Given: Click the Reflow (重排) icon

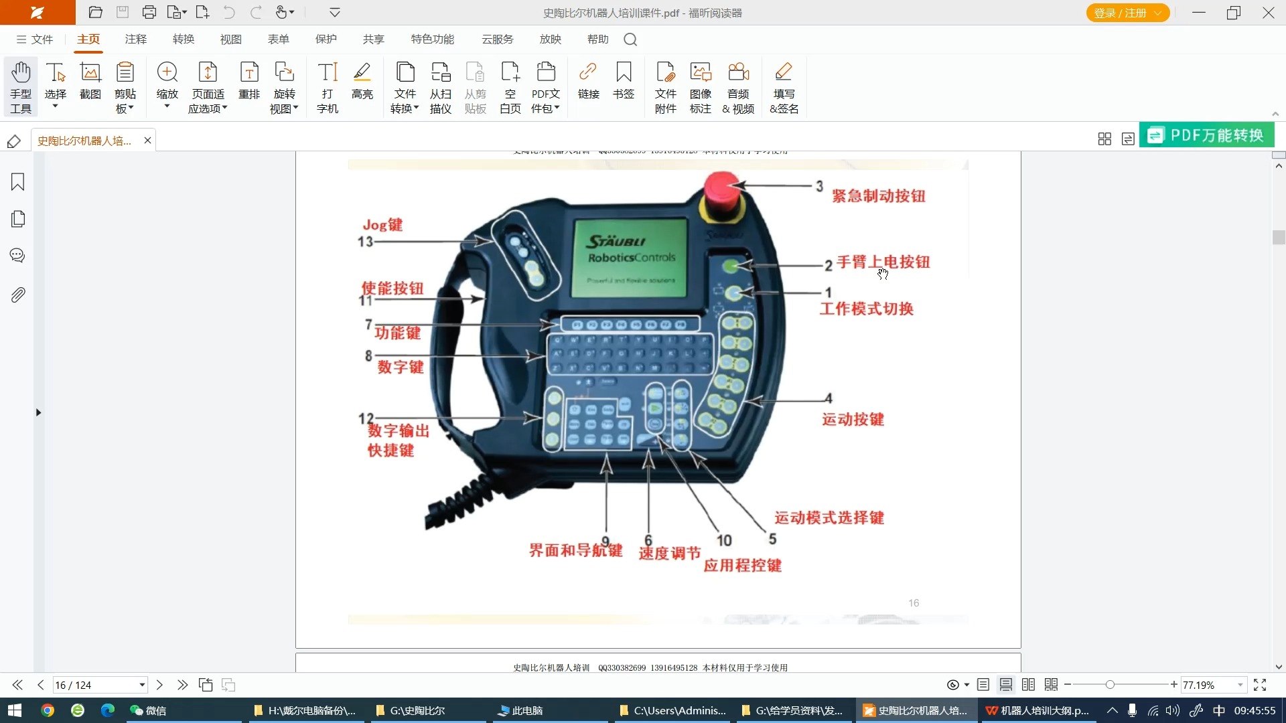Looking at the screenshot, I should pos(249,82).
